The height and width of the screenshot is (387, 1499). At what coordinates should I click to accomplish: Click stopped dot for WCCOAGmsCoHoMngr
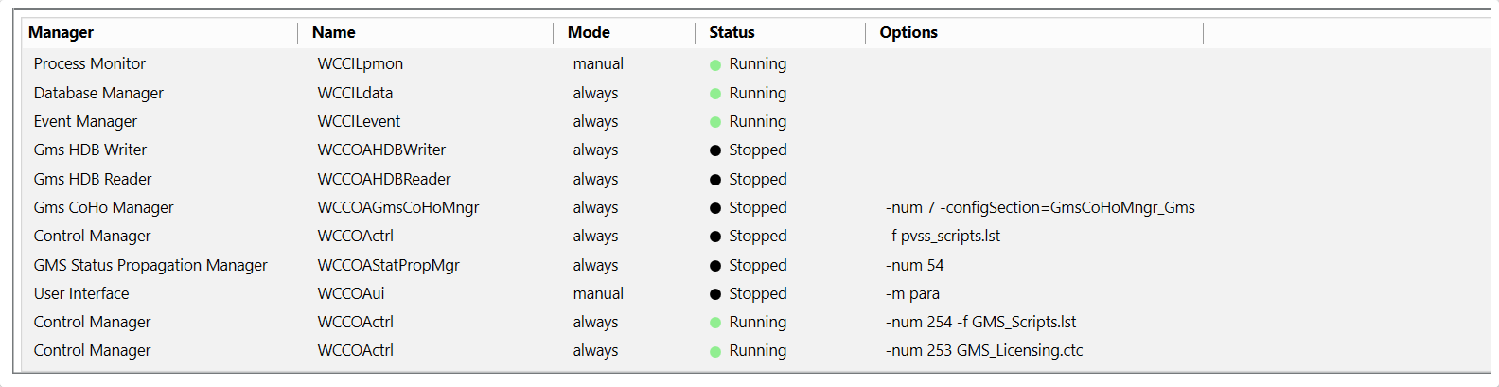(715, 208)
